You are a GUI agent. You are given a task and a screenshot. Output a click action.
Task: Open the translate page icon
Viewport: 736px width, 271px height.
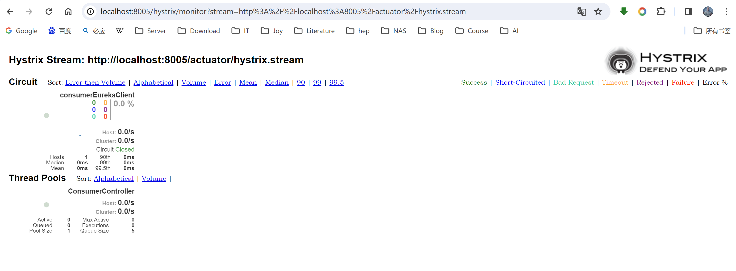point(581,12)
